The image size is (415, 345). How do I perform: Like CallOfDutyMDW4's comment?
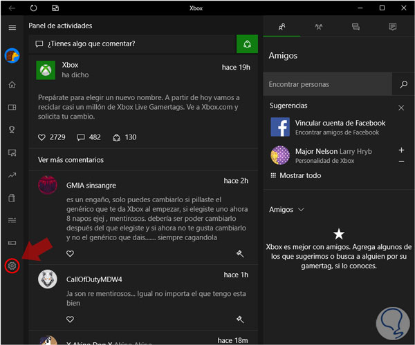coord(70,319)
